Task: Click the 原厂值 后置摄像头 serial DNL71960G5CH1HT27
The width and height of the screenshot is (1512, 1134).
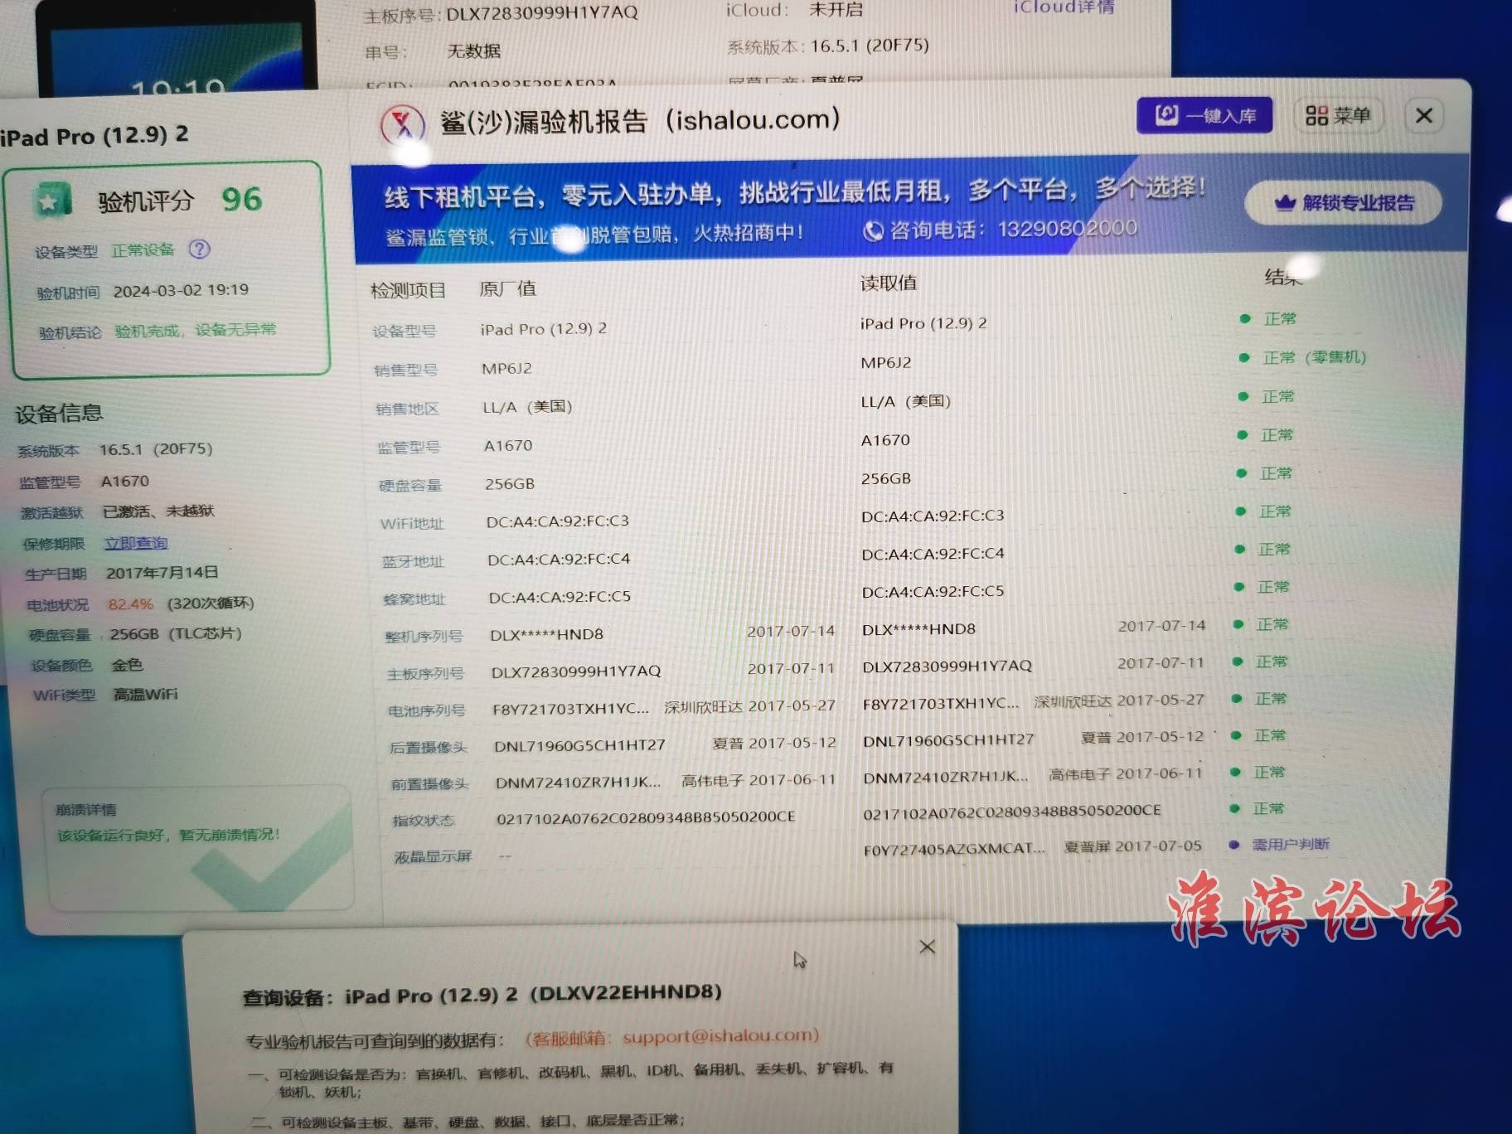Action: pos(579,745)
